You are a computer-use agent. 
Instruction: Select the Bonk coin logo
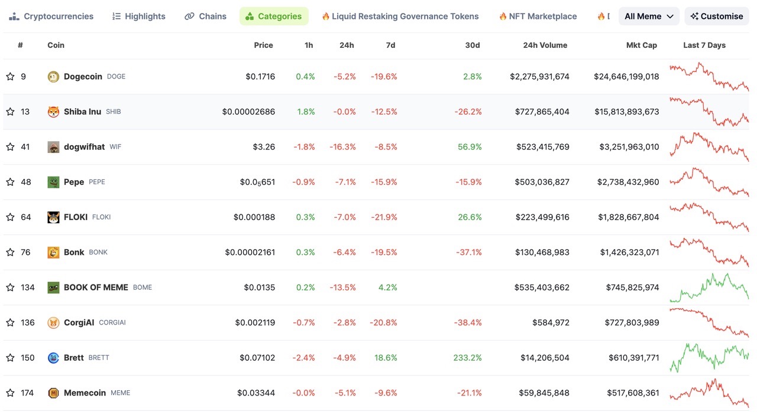pyautogui.click(x=53, y=252)
